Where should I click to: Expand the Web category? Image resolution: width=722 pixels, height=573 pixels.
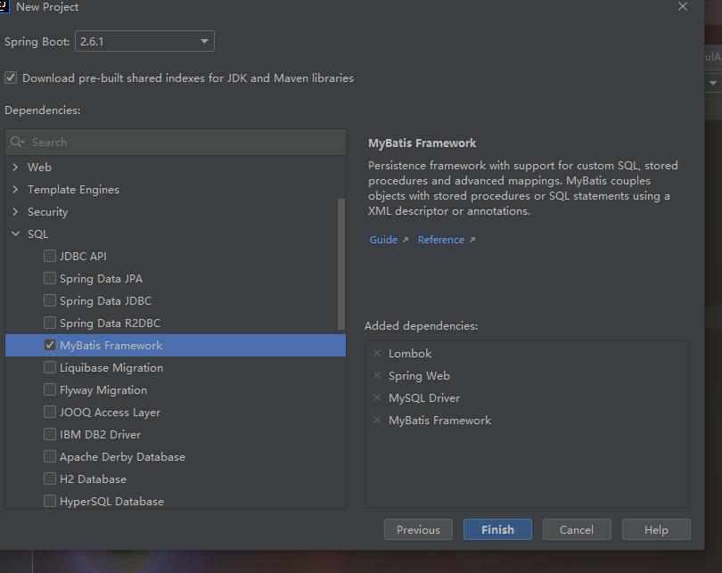15,167
